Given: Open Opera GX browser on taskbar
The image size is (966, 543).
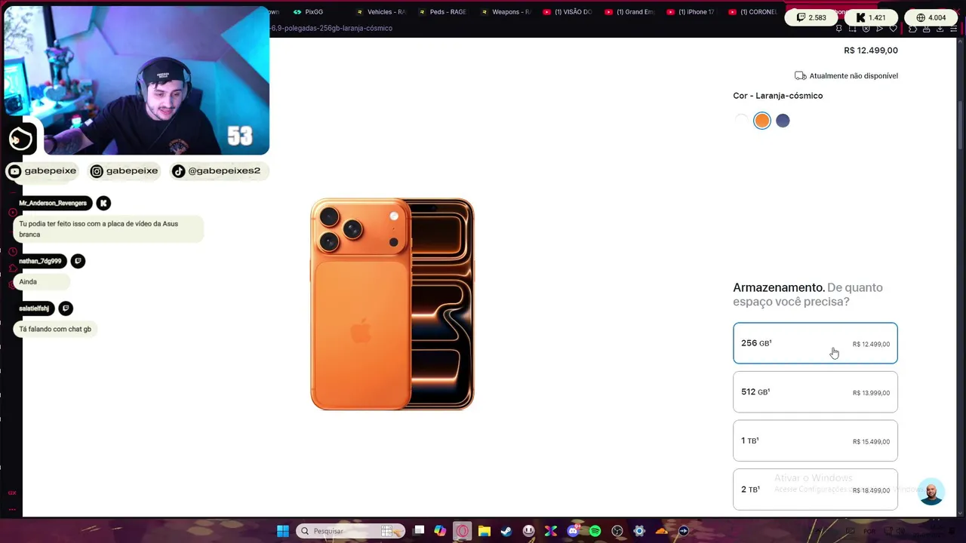Looking at the screenshot, I should pyautogui.click(x=462, y=531).
